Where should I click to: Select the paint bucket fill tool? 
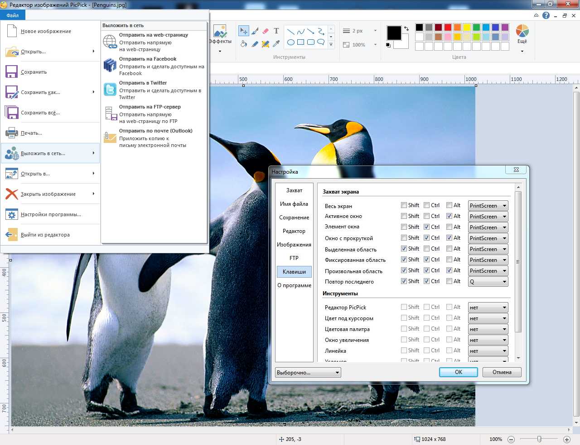point(244,43)
